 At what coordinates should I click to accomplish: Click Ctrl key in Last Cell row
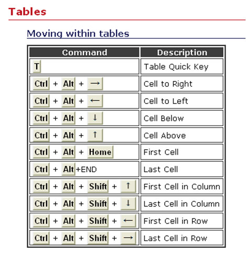(41, 169)
